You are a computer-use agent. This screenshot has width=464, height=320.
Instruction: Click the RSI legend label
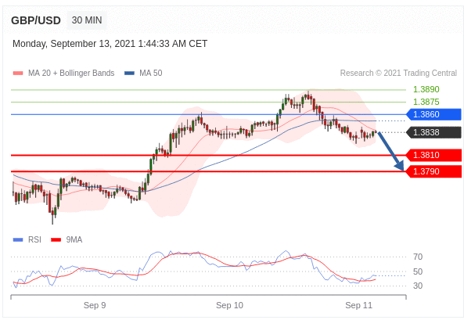click(x=34, y=239)
